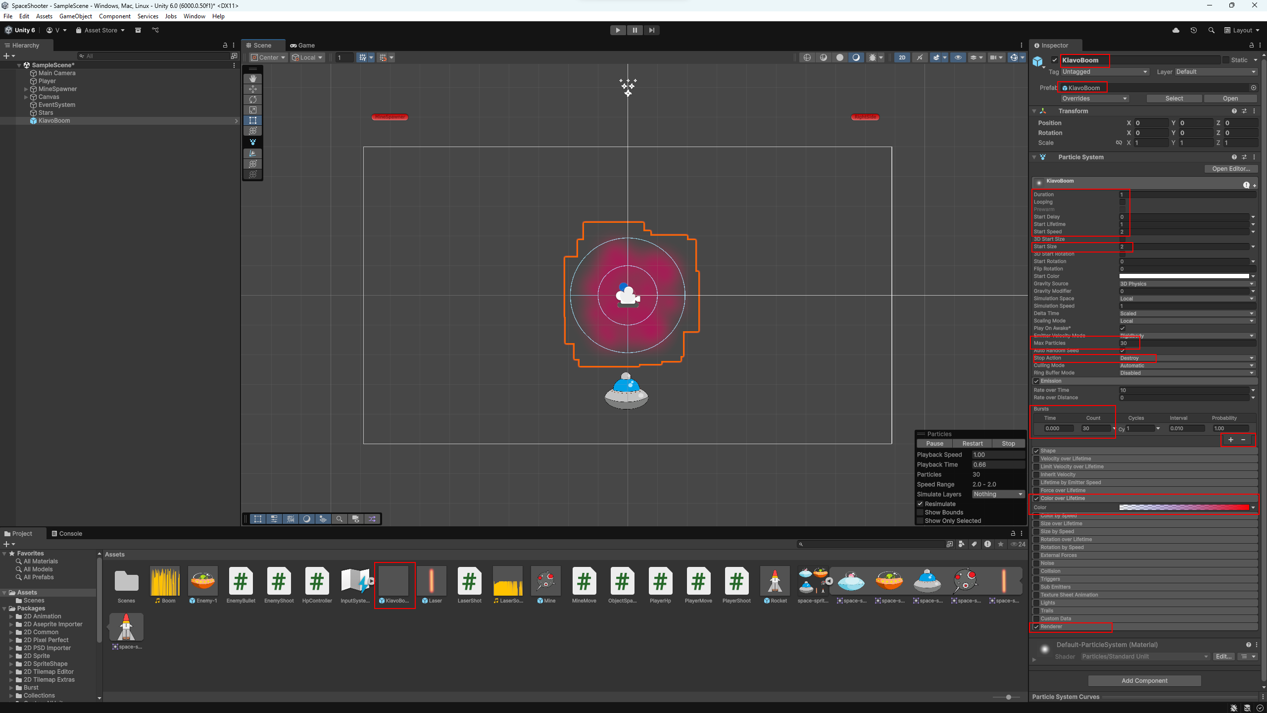This screenshot has height=713, width=1267.
Task: Expand MineSpawner in Hierarchy
Action: 26,89
